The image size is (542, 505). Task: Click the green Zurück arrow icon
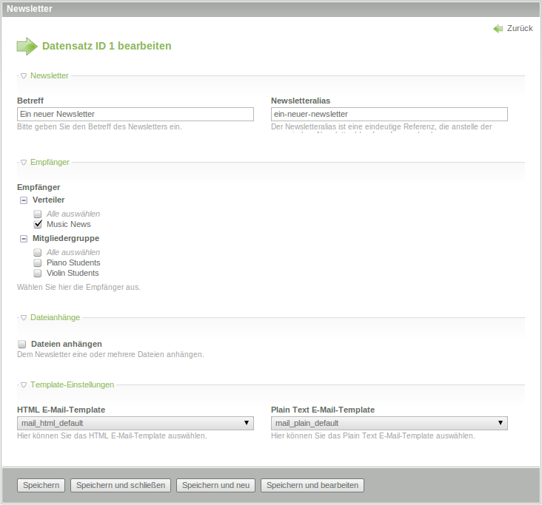pos(498,28)
